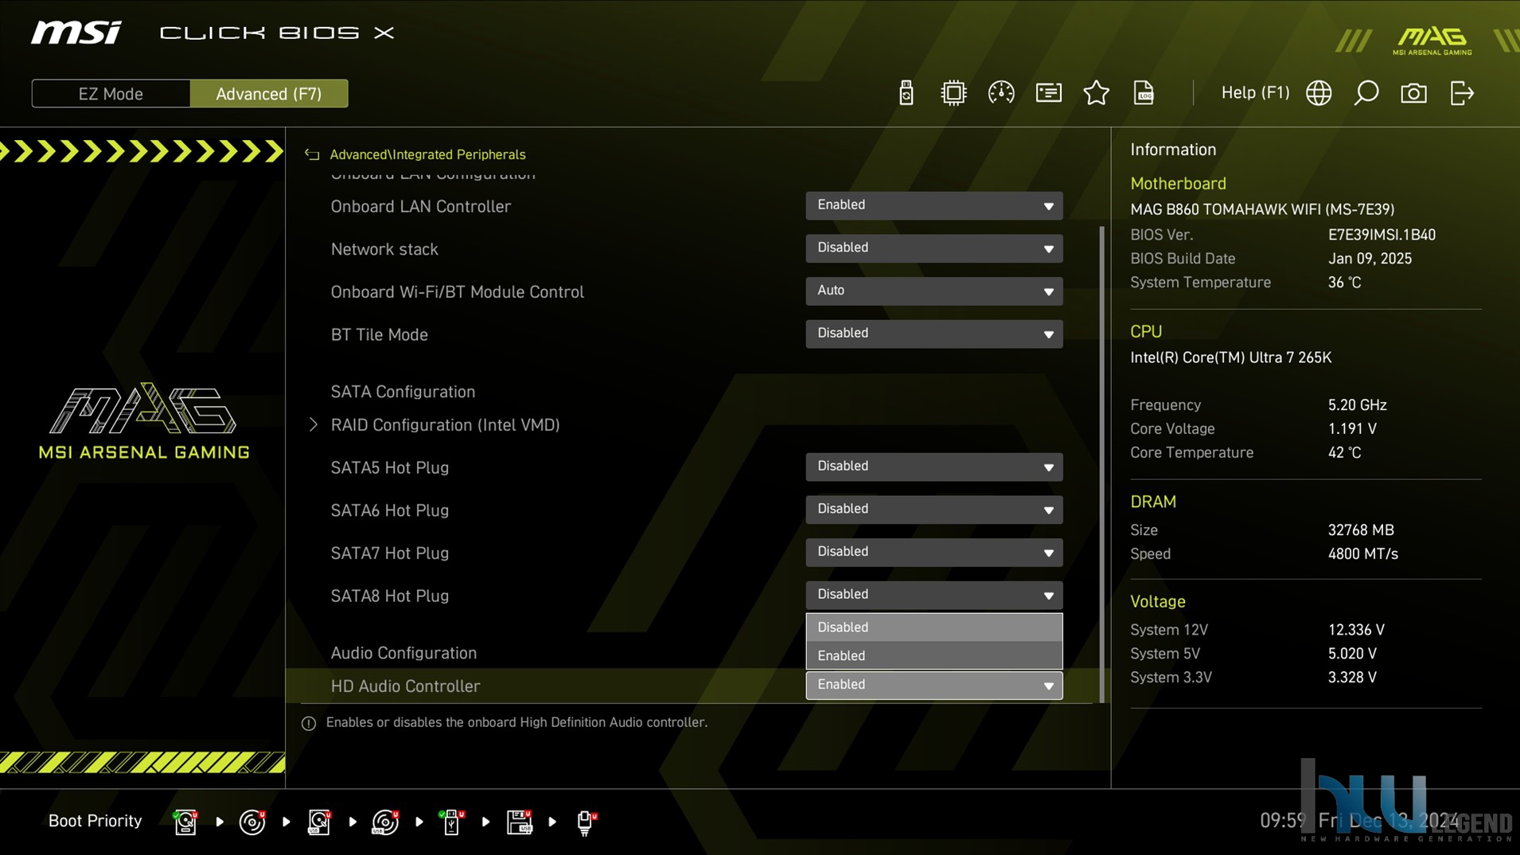The image size is (1520, 855).
Task: Click the SATA6 Hot Plug label
Action: [x=389, y=510]
